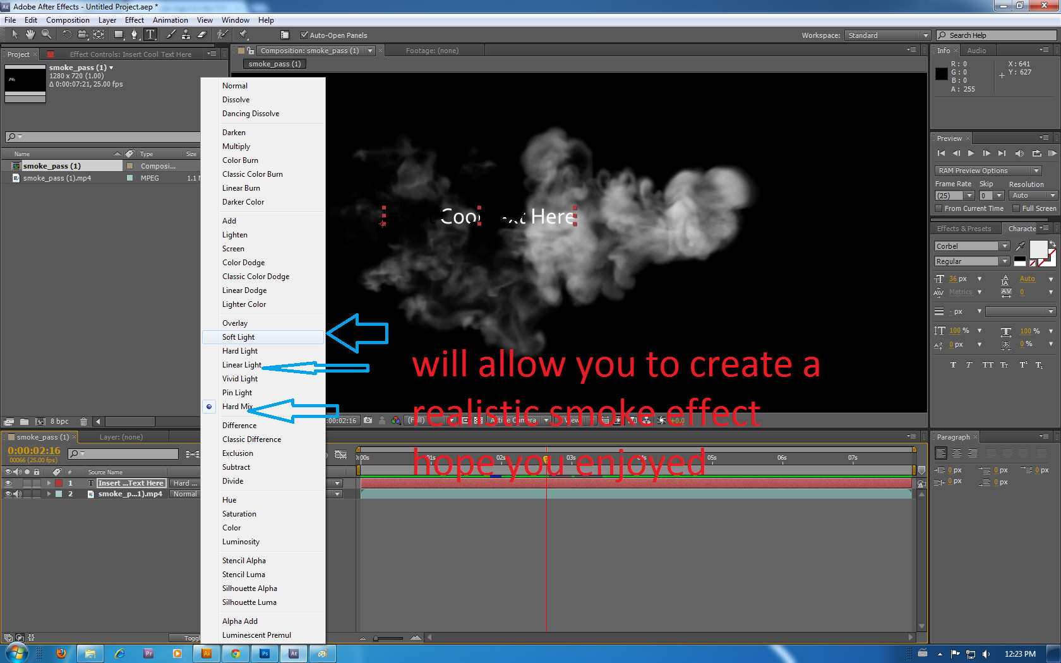The image size is (1061, 663).
Task: Apply All Caps text style
Action: click(x=987, y=365)
